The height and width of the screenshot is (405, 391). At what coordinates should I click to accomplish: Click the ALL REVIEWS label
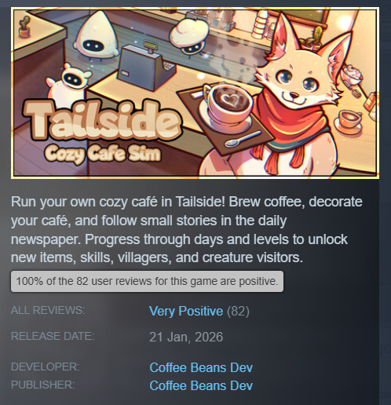click(x=48, y=310)
